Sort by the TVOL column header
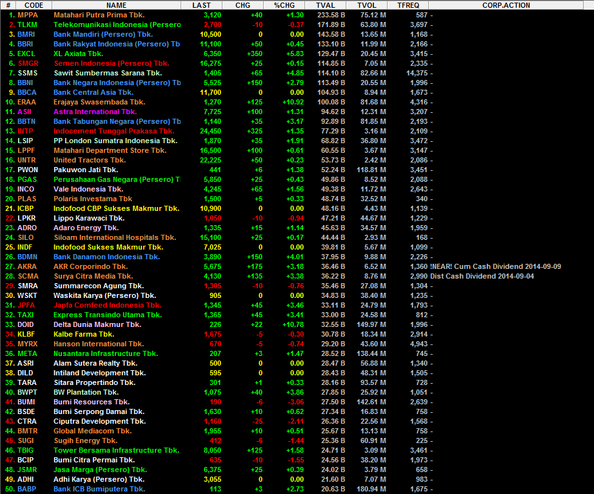The width and height of the screenshot is (594, 494). pyautogui.click(x=367, y=5)
